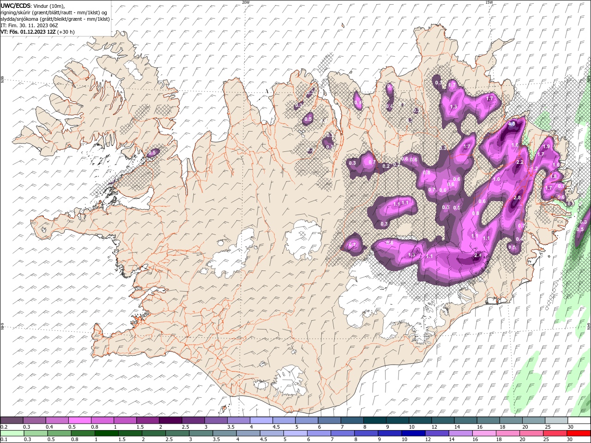Click the 'IT: Fim. 30. 11. 2023 06Z' line

(x=29, y=25)
